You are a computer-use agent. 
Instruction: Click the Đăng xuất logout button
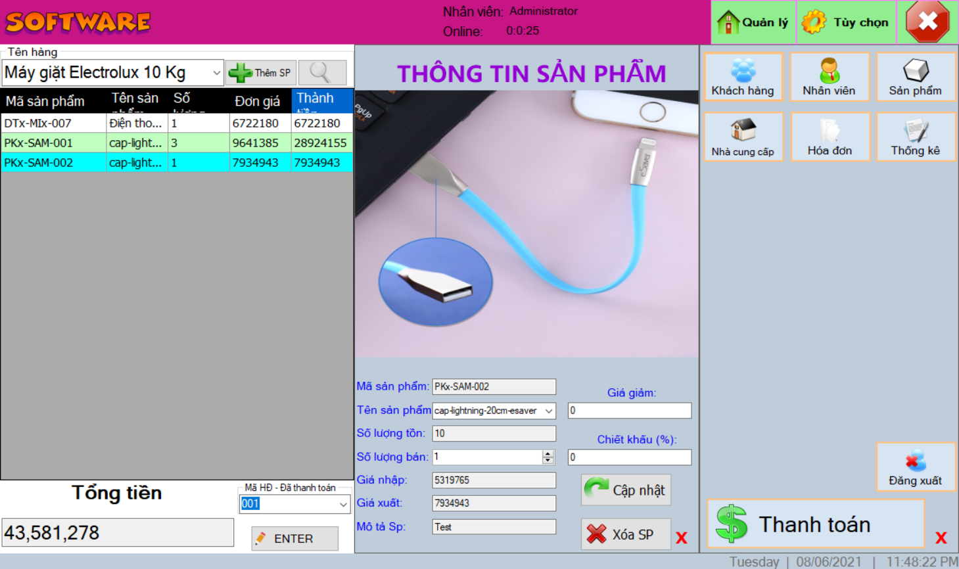[915, 467]
